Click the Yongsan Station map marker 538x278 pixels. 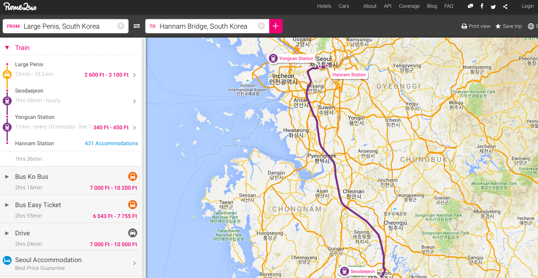point(273,58)
